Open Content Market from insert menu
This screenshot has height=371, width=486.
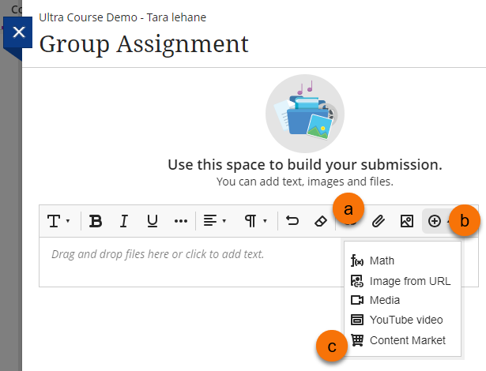tap(407, 340)
